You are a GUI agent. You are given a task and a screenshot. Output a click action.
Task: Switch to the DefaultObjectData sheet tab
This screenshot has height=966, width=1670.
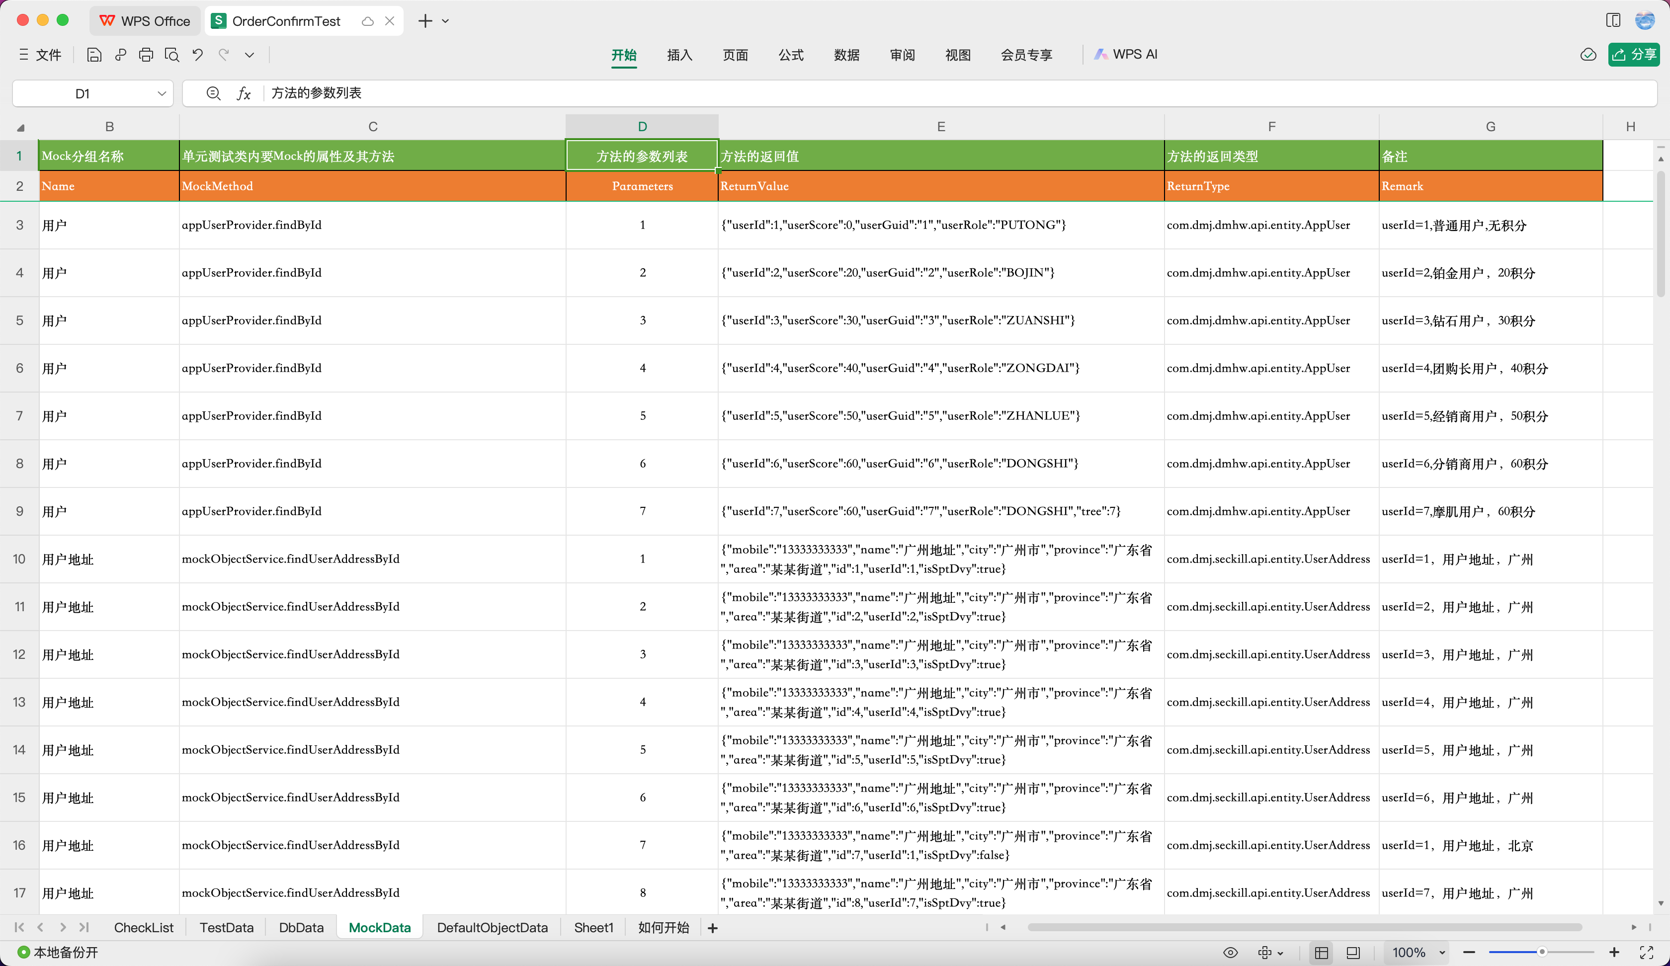[x=492, y=928]
